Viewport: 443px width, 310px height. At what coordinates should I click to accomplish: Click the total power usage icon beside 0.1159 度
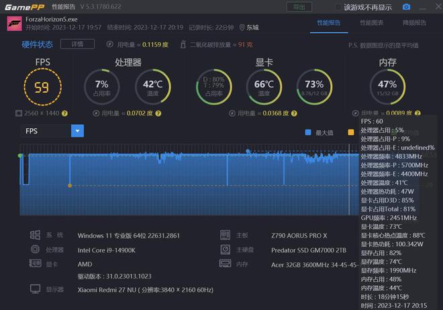tap(109, 44)
